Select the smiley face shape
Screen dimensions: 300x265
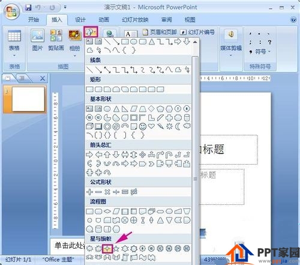(143, 126)
